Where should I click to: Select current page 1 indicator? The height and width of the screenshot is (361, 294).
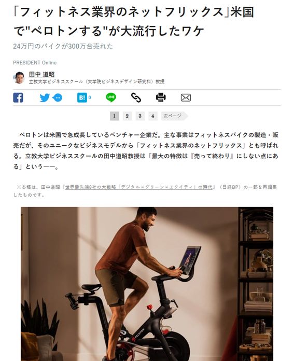coord(115,116)
